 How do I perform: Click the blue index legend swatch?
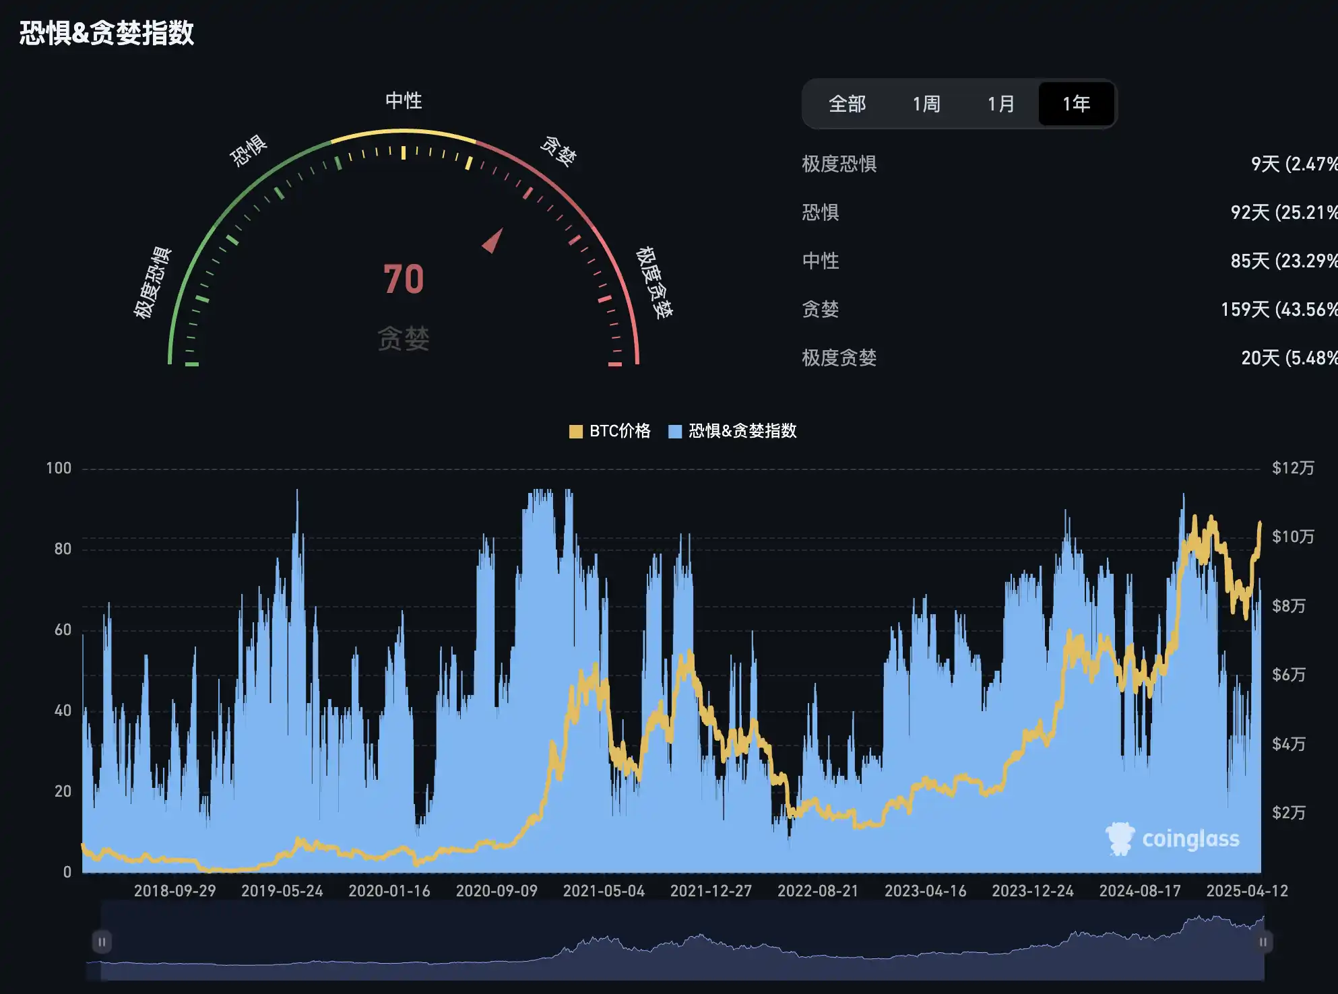pos(675,432)
